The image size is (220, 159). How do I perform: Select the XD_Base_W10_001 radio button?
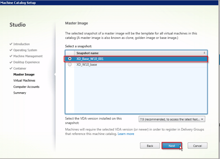[70, 59]
